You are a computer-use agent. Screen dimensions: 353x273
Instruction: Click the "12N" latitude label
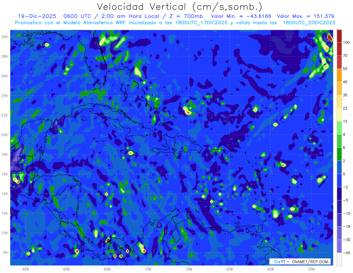pos(5,213)
